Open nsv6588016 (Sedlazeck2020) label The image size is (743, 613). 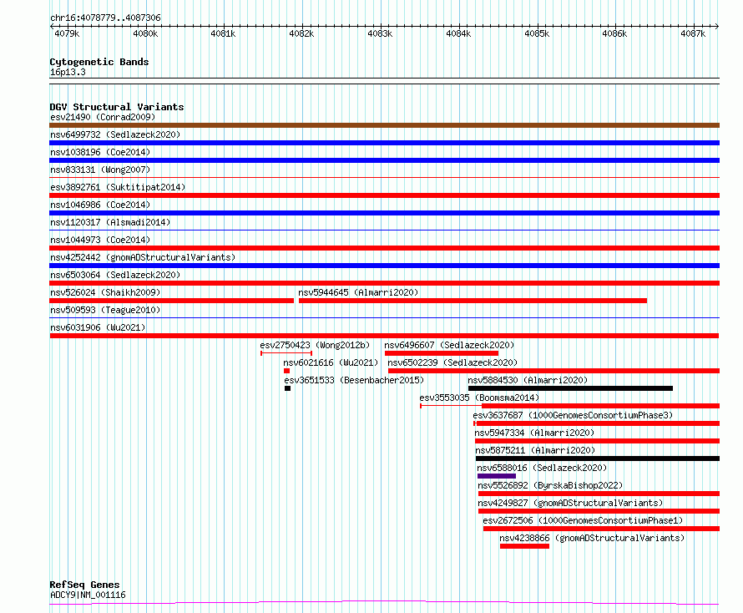pos(542,468)
